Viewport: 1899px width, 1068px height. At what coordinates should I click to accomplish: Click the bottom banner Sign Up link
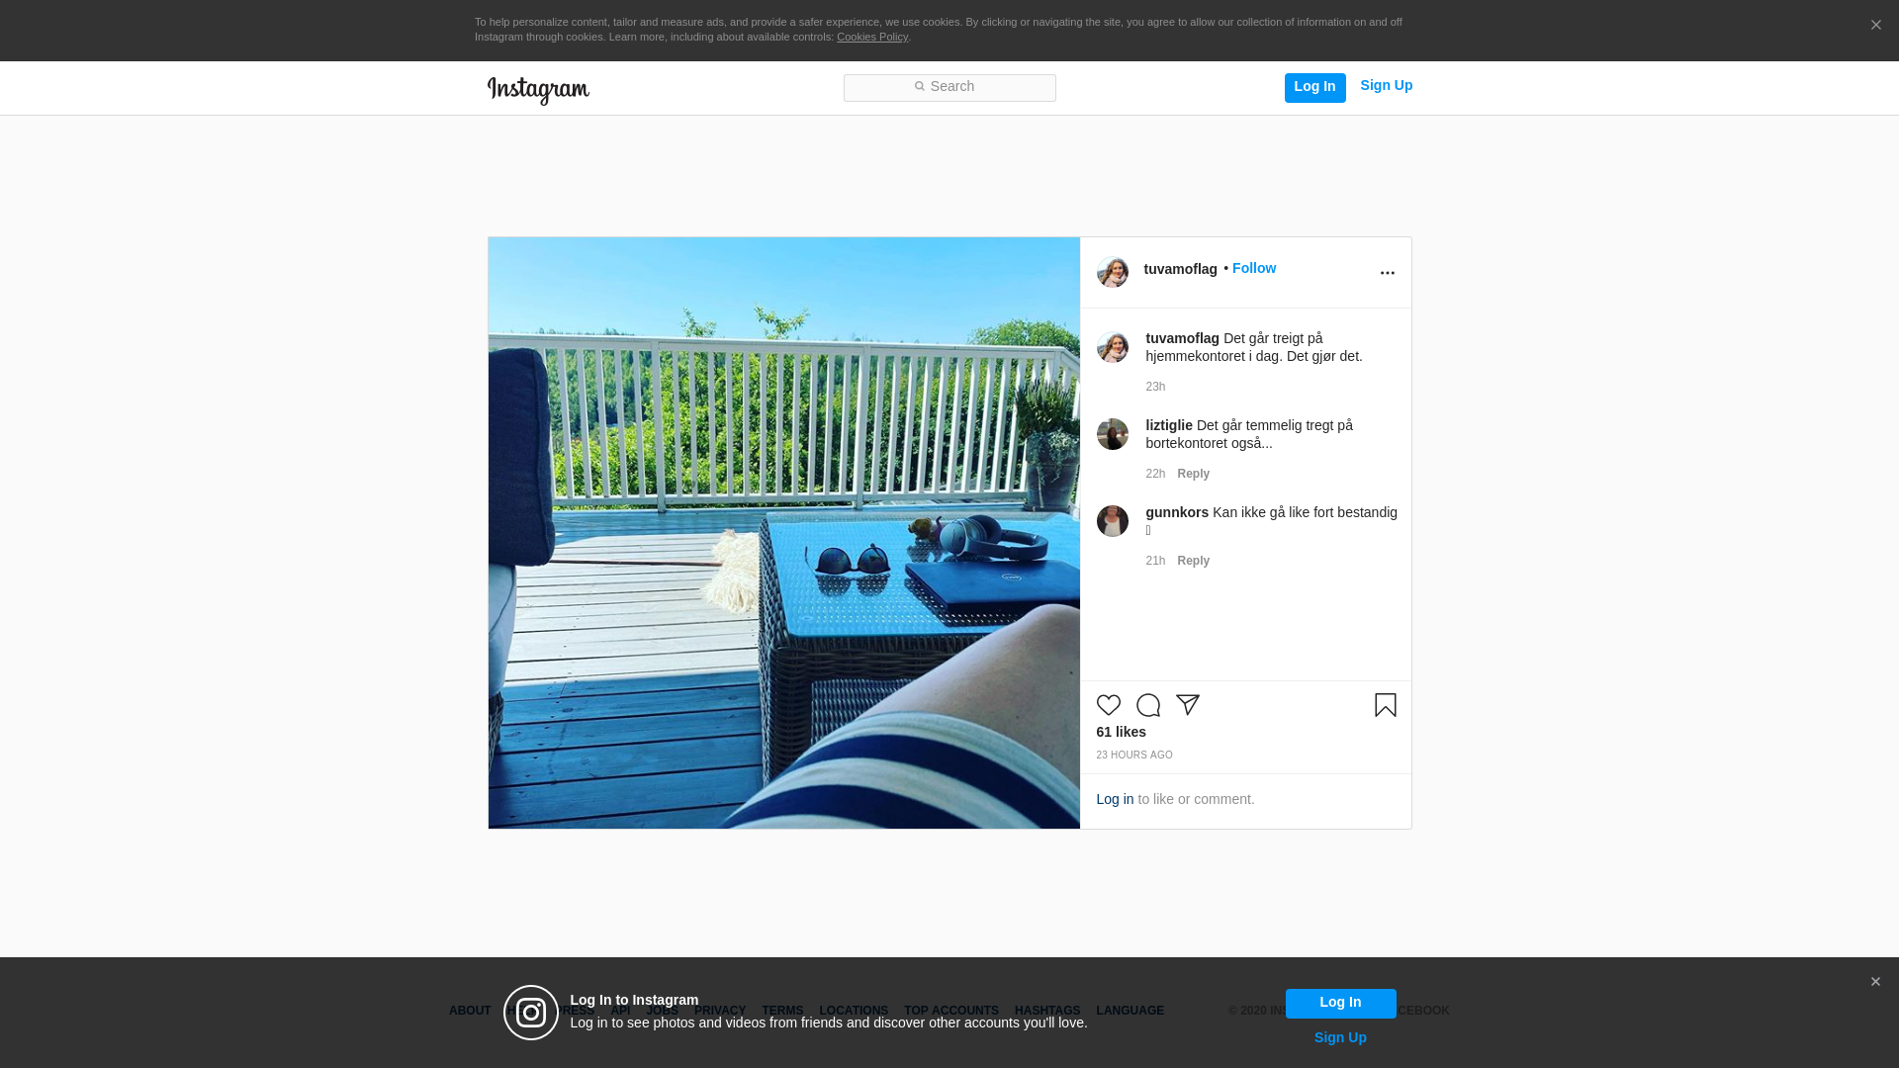pos(1340,1037)
